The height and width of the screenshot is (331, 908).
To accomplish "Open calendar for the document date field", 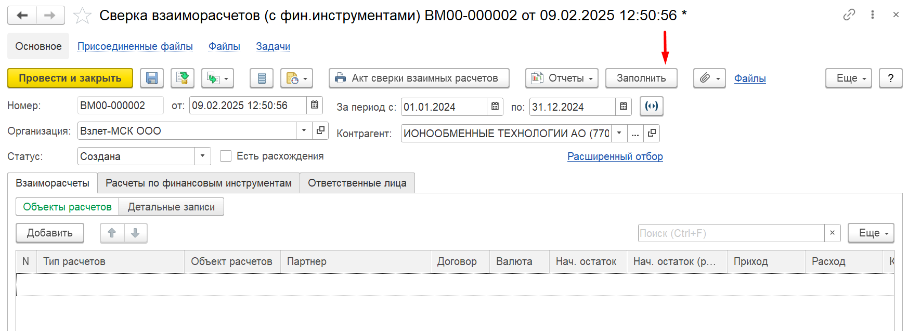I will (315, 105).
